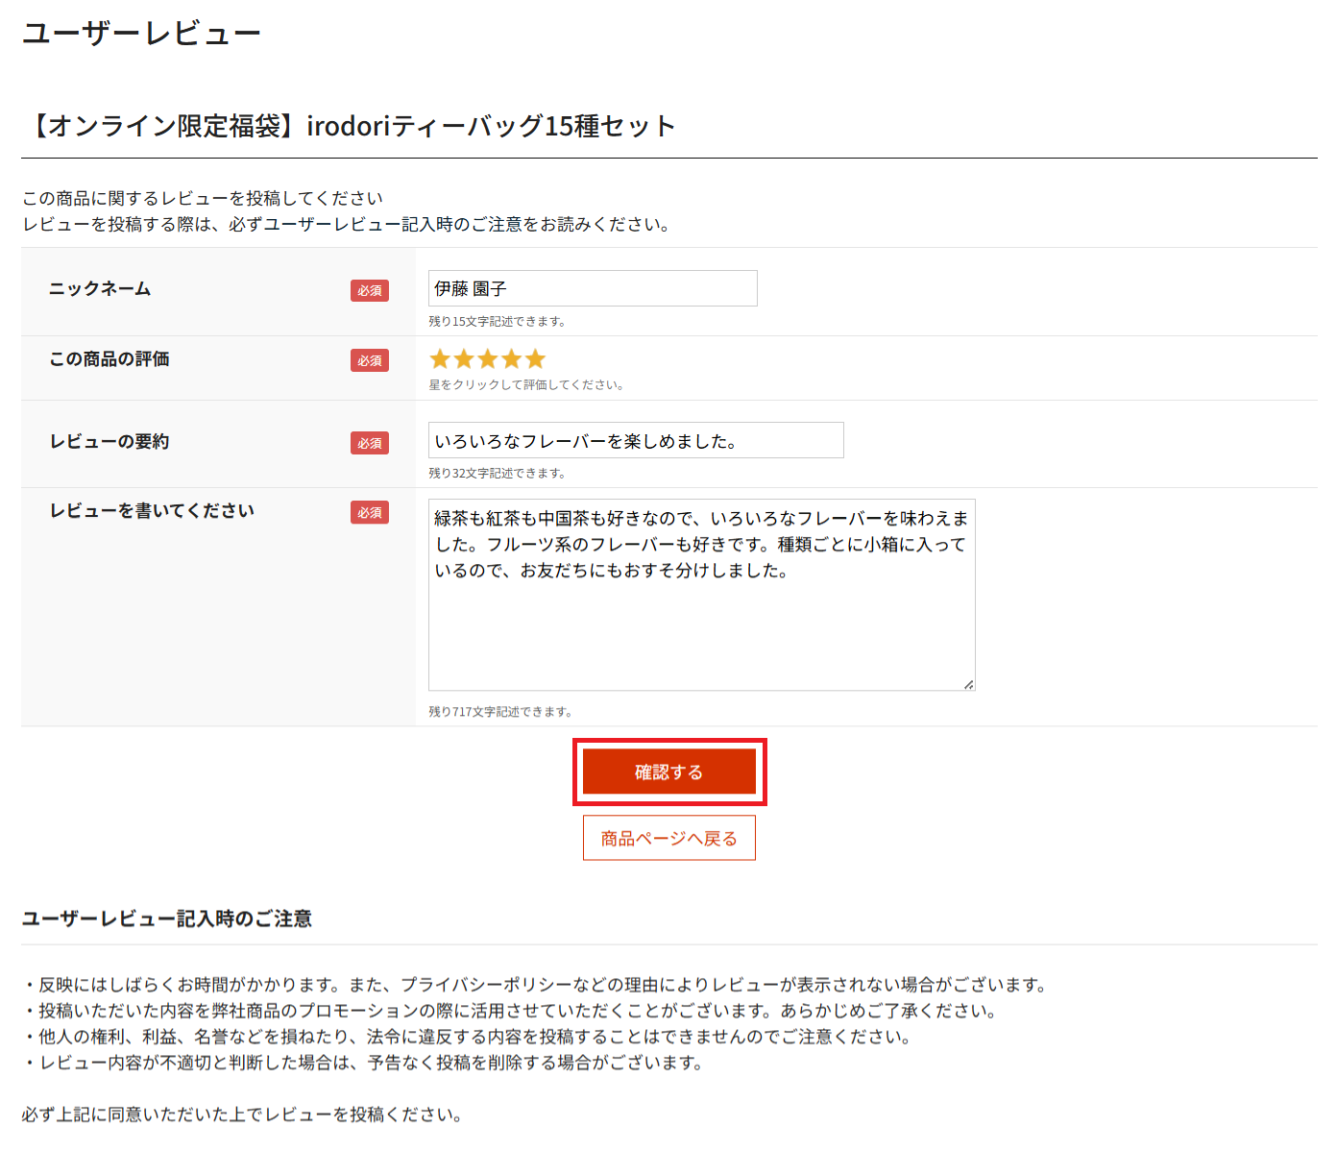This screenshot has width=1336, height=1153.
Task: Click the first rating star
Action: pyautogui.click(x=440, y=359)
